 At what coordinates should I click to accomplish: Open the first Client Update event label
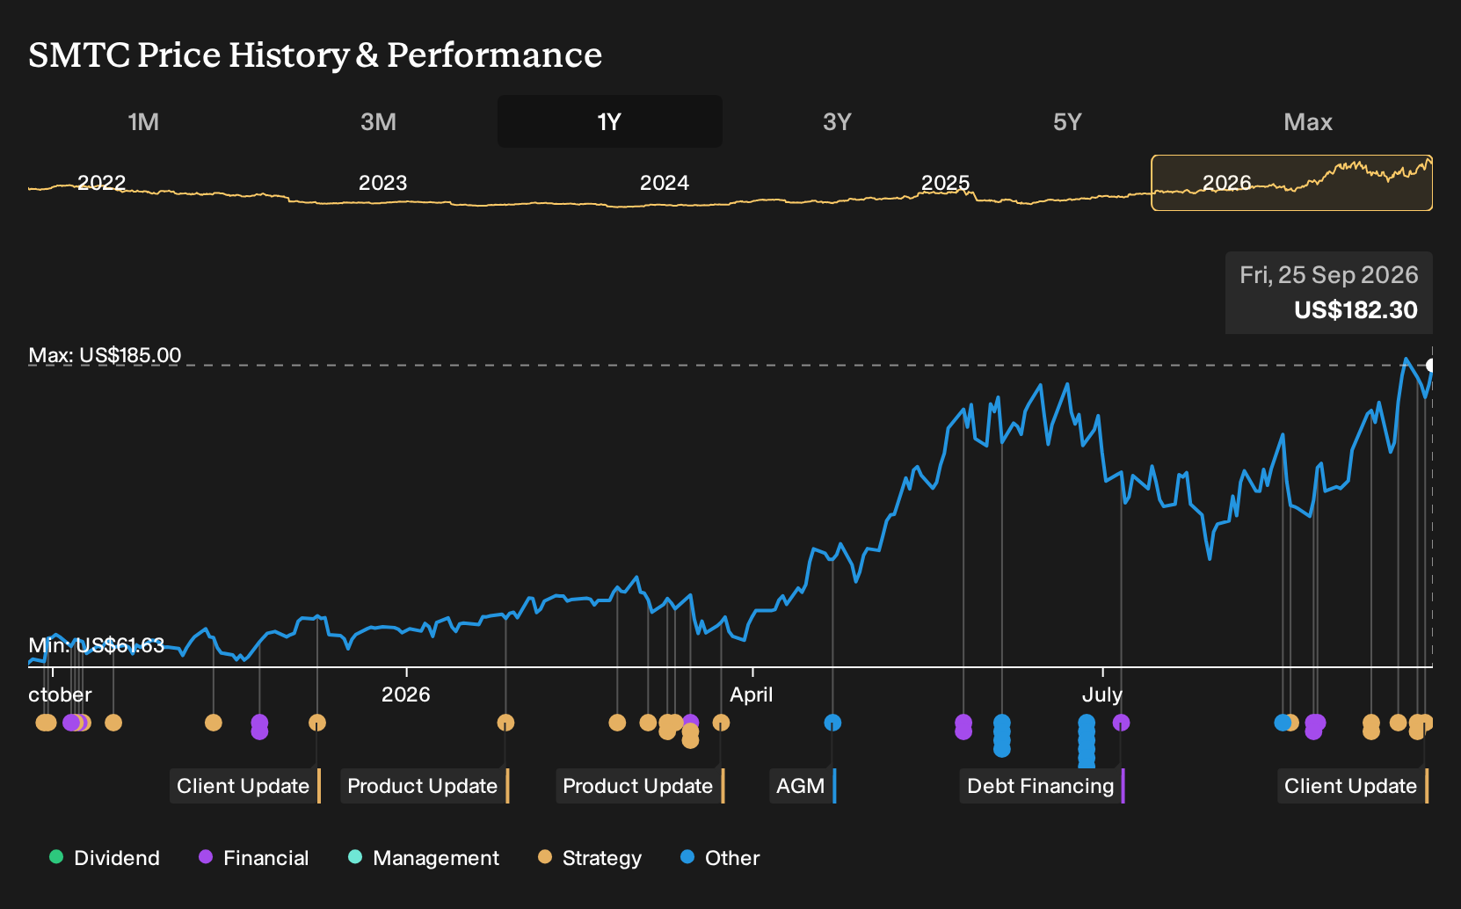245,786
